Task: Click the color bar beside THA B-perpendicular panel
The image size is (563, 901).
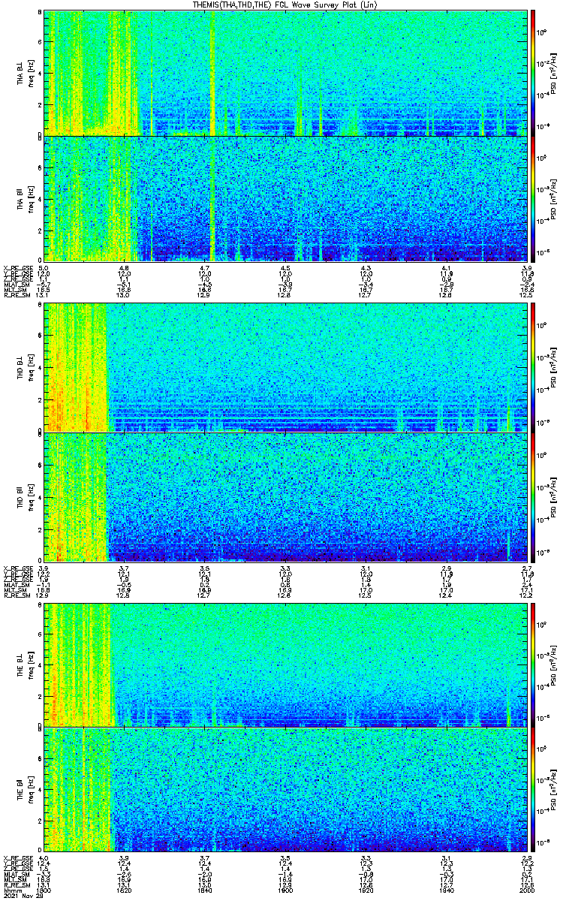Action: click(x=533, y=72)
